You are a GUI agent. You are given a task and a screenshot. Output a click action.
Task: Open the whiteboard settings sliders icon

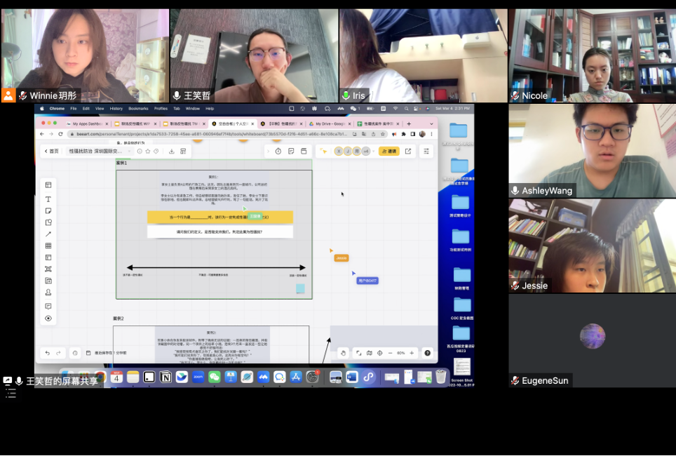[426, 152]
